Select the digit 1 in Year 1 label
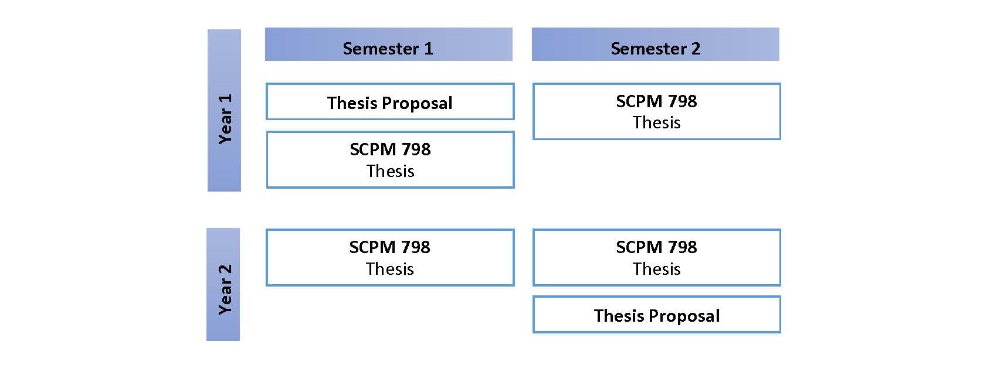This screenshot has width=997, height=385. [225, 98]
